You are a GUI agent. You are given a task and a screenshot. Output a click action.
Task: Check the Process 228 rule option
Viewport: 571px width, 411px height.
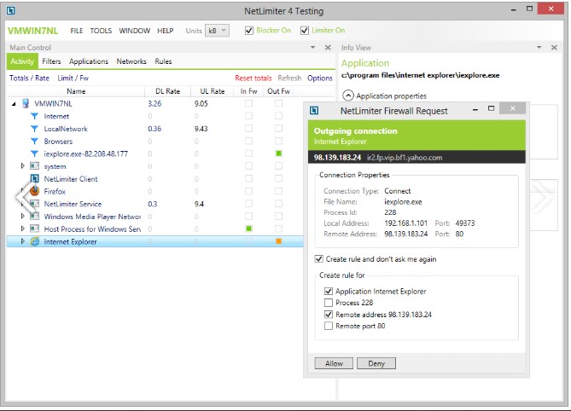tap(329, 303)
